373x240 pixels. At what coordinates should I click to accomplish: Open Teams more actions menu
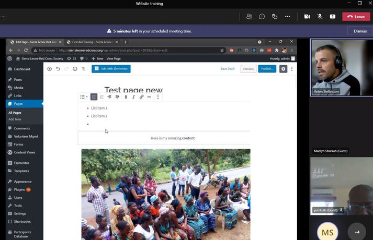[x=287, y=16]
